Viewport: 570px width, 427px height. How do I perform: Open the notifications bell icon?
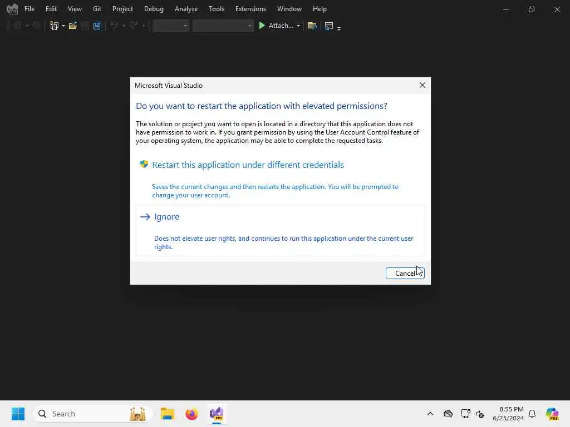[x=532, y=414]
